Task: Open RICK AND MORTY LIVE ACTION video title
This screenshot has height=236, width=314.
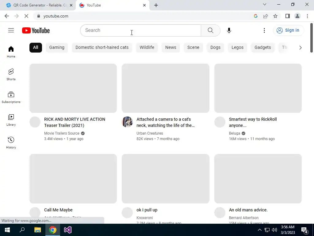Action: [x=75, y=122]
